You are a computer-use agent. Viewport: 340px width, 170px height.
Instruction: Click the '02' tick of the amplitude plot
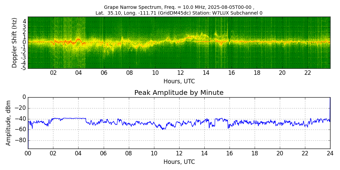(53, 153)
